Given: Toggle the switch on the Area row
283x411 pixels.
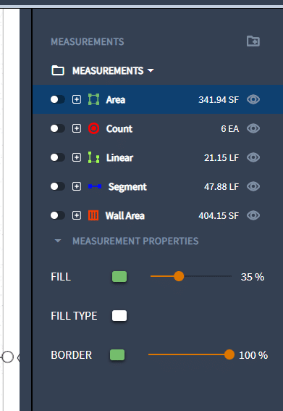Looking at the screenshot, I should [58, 99].
